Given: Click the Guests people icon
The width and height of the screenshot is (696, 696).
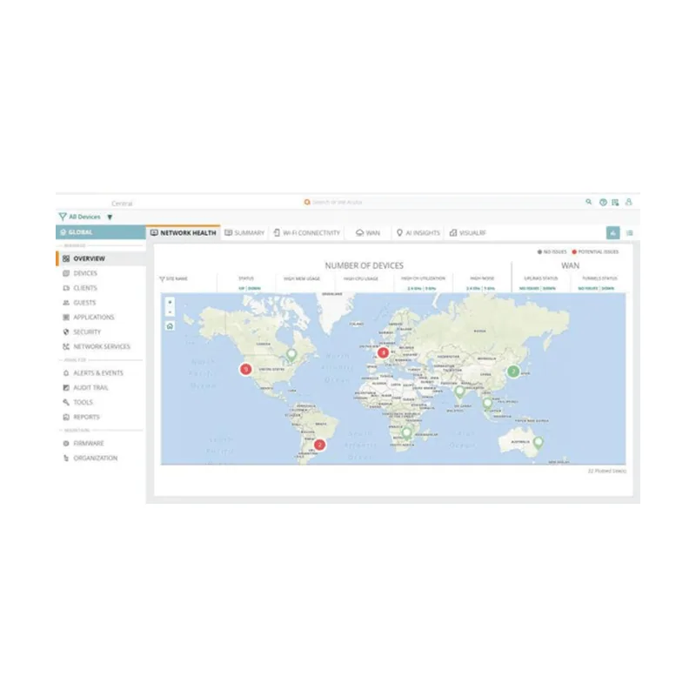Looking at the screenshot, I should click(x=66, y=303).
